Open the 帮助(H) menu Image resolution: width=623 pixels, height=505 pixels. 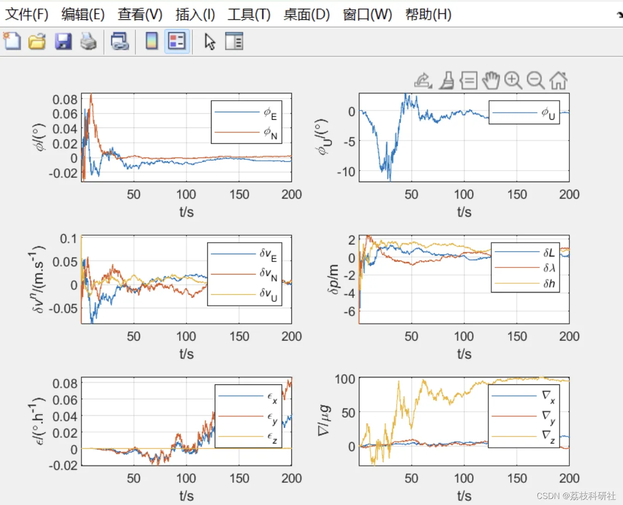click(428, 14)
